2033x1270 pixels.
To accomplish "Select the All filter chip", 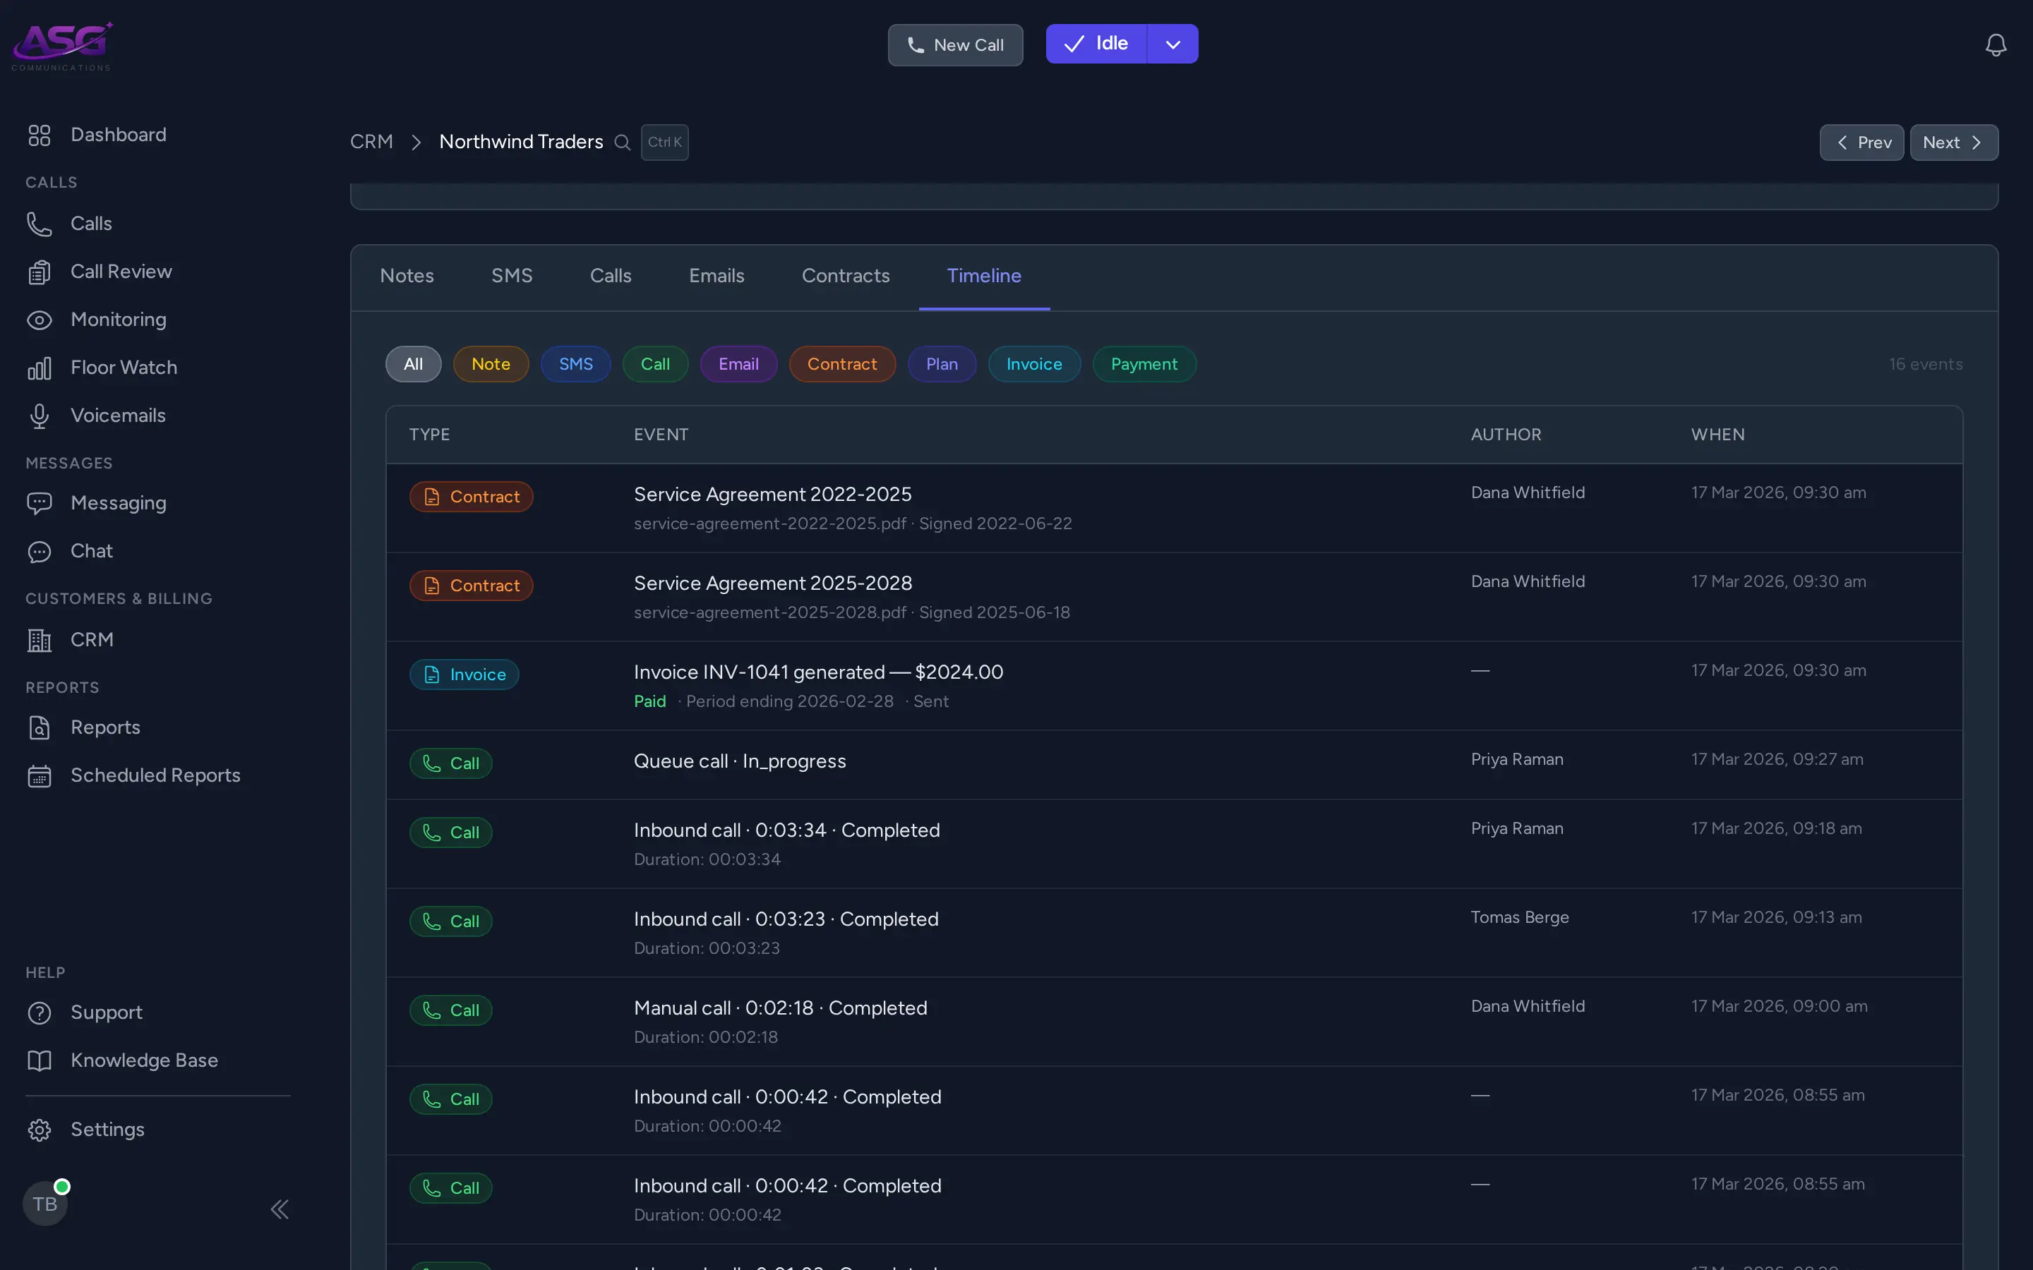I will click(414, 363).
